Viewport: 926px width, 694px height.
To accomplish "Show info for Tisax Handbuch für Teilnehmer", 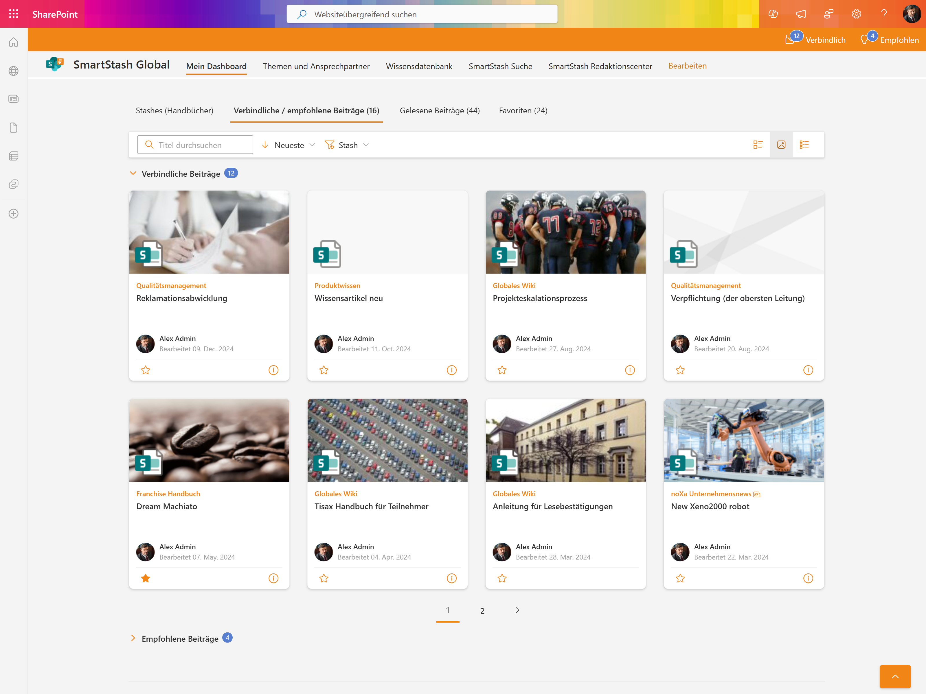I will (452, 578).
